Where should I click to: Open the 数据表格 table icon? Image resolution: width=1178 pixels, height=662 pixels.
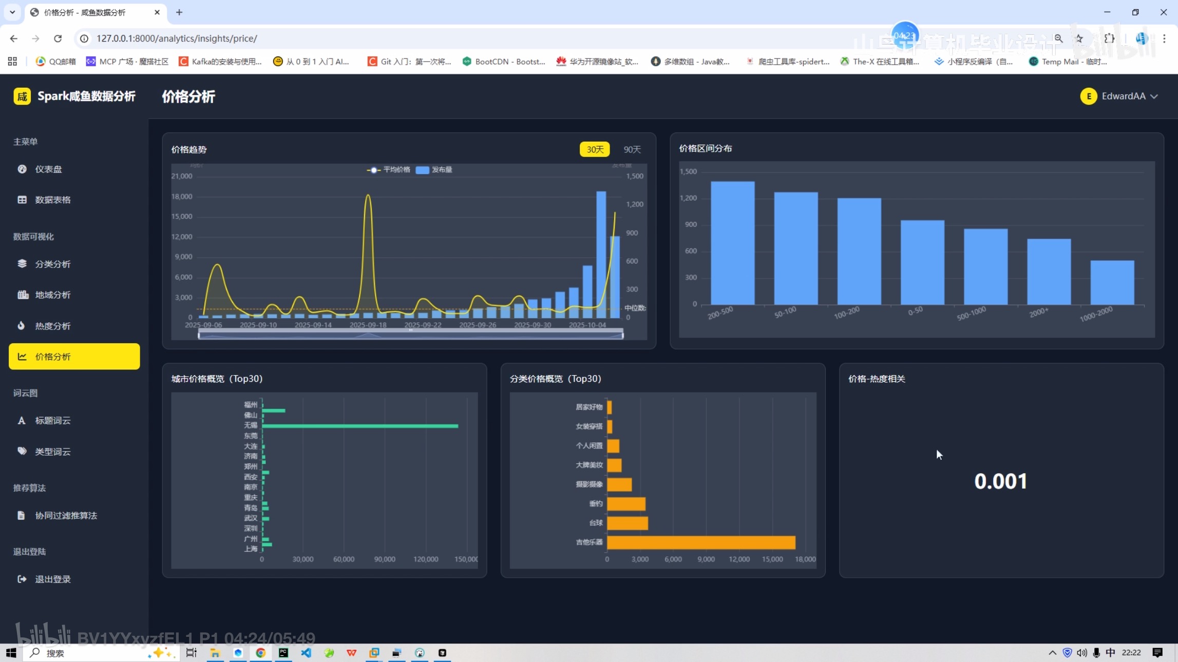coord(22,200)
